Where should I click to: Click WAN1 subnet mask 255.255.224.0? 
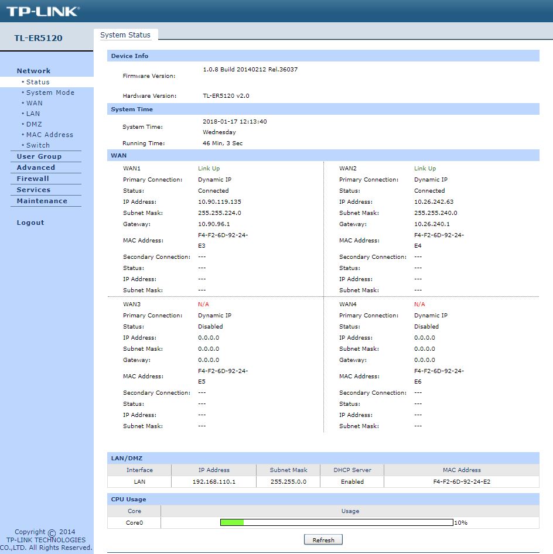coord(220,213)
